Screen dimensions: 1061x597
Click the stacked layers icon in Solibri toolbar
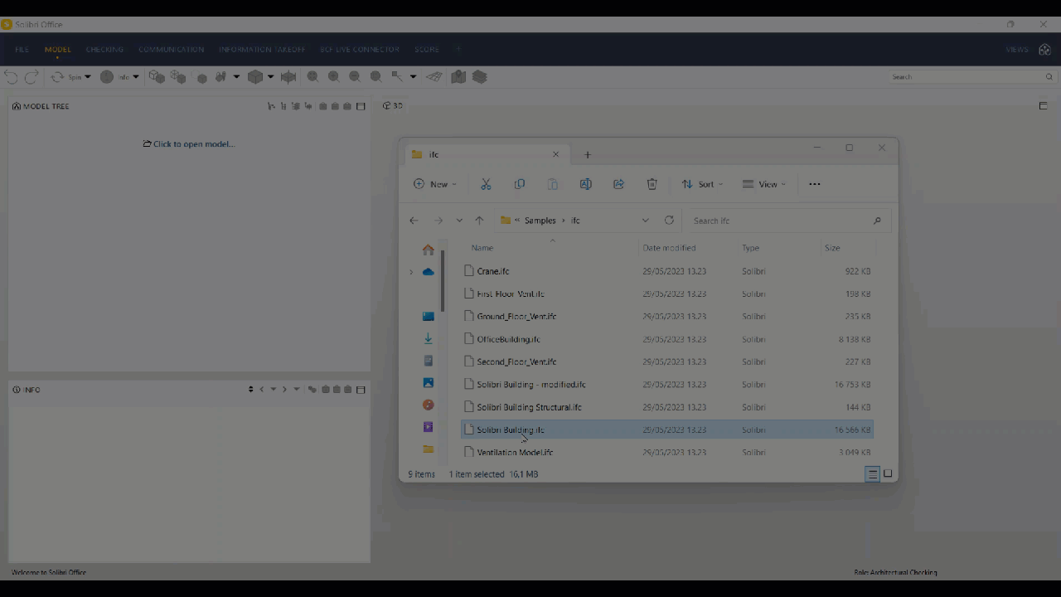480,77
